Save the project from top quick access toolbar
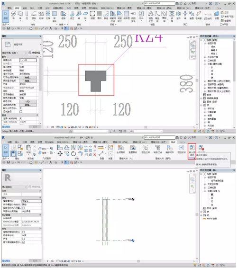The width and height of the screenshot is (237, 268). point(8,28)
